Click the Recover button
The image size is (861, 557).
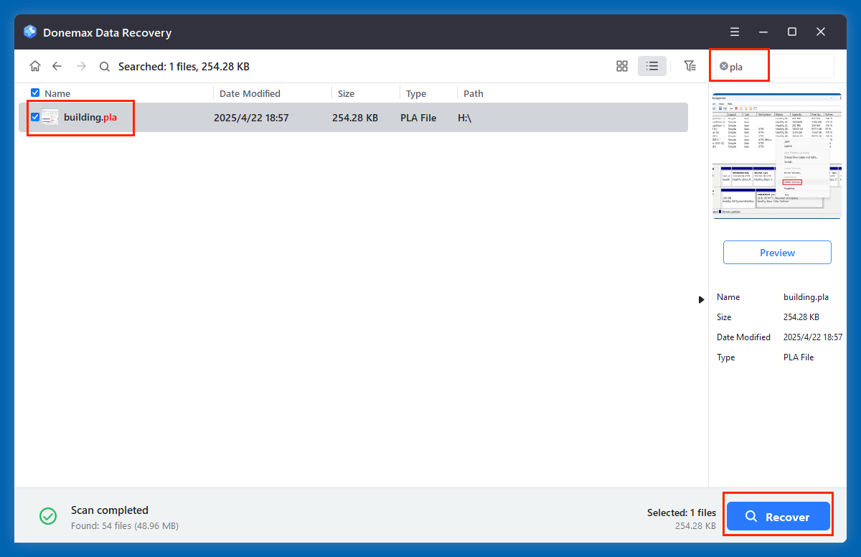click(778, 516)
